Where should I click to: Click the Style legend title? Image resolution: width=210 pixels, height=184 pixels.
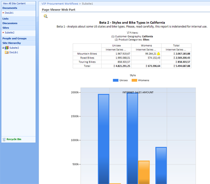133,75
